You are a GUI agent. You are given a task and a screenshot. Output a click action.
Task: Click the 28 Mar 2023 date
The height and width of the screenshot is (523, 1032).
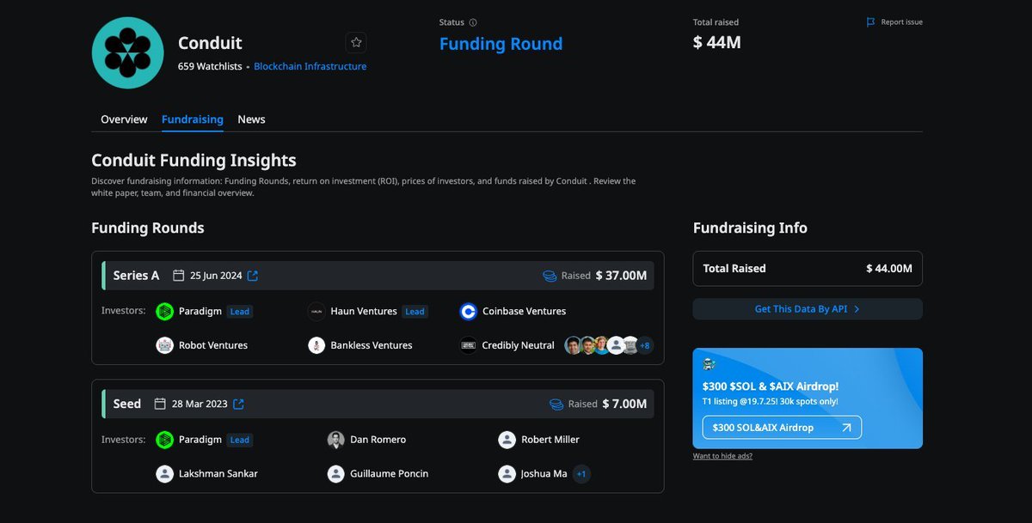click(200, 404)
